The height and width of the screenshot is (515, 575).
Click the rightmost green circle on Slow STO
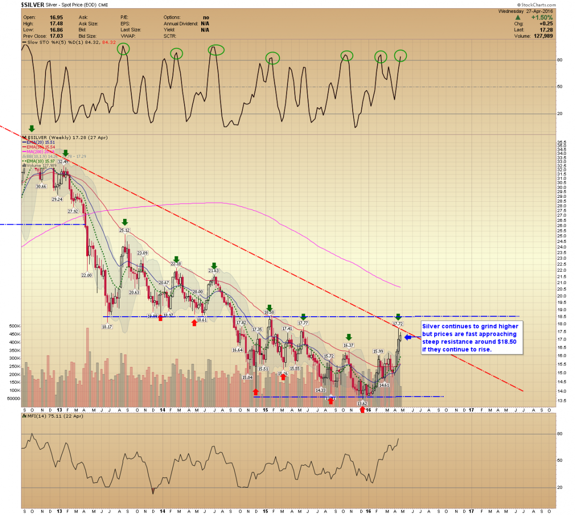point(400,56)
